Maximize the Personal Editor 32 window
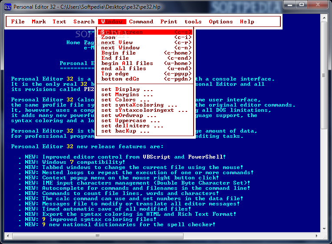 [302, 4]
